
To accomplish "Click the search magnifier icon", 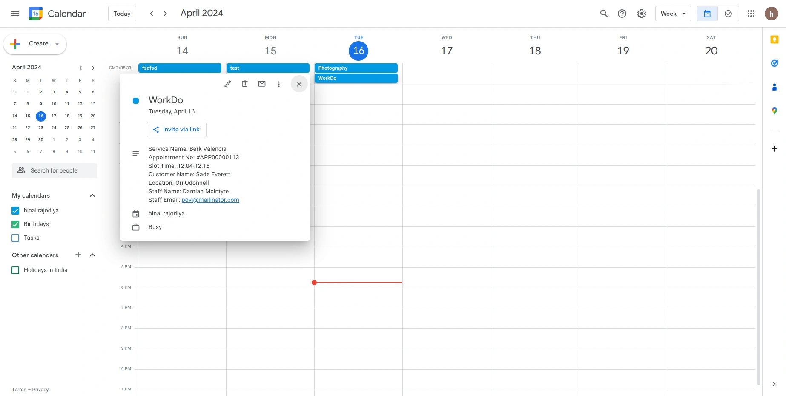I will pos(604,13).
